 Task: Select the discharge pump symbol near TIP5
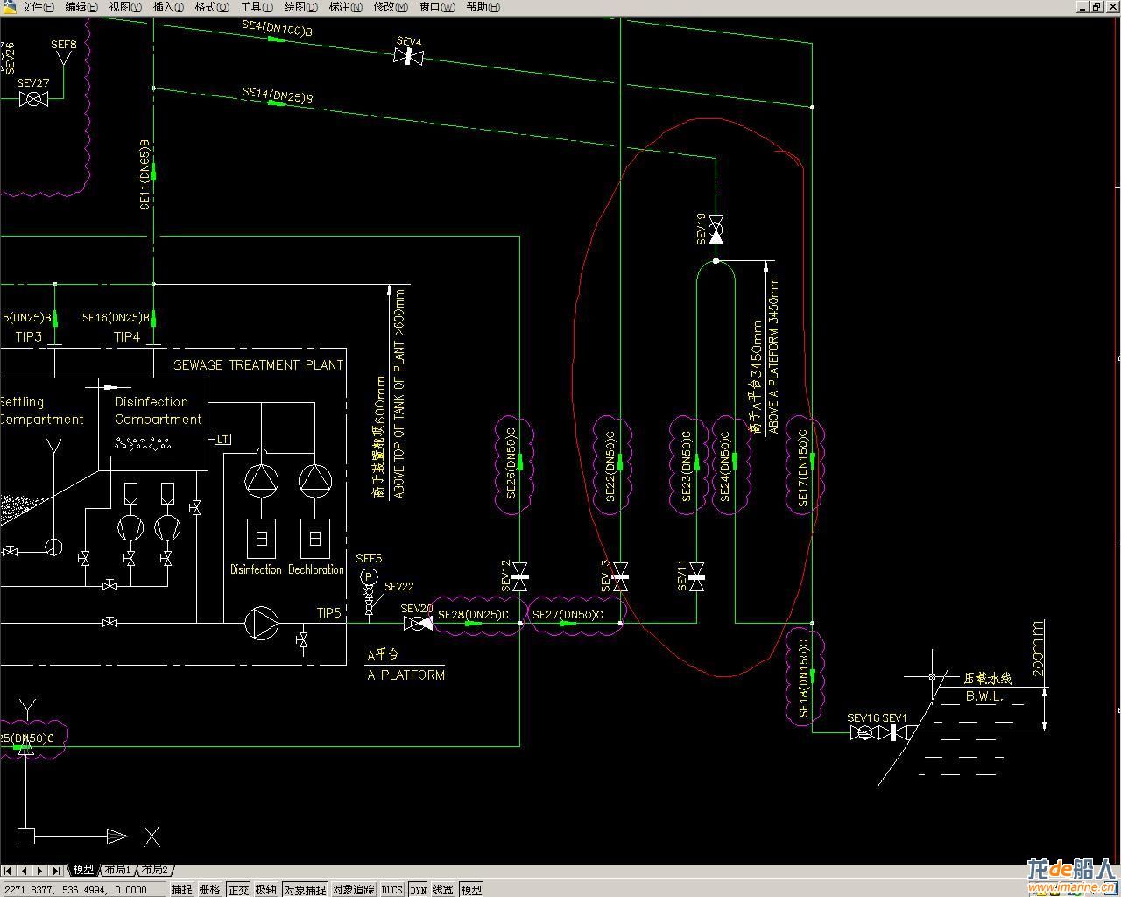pyautogui.click(x=261, y=623)
